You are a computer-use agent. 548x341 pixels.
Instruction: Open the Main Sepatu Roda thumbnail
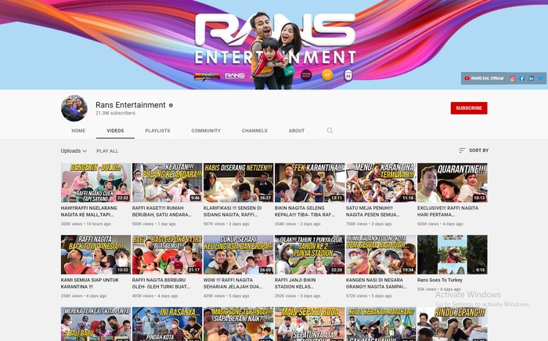click(x=310, y=325)
